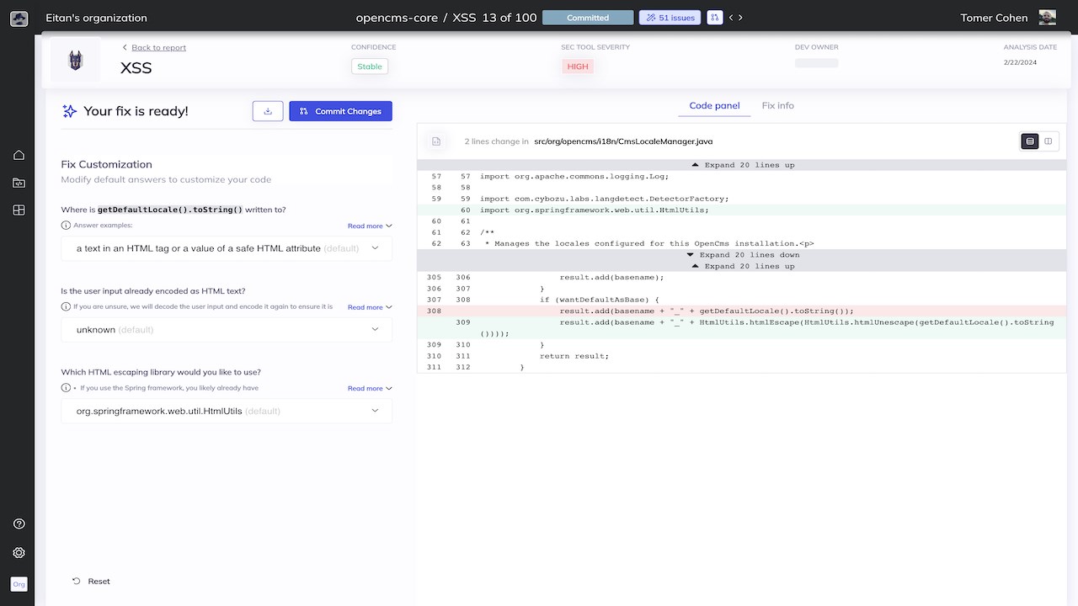Open the 'unknown' encoding dropdown
The width and height of the screenshot is (1078, 606).
coord(227,330)
